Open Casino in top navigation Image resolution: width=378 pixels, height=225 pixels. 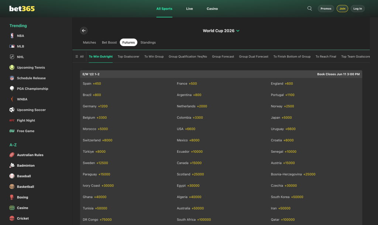click(x=212, y=9)
